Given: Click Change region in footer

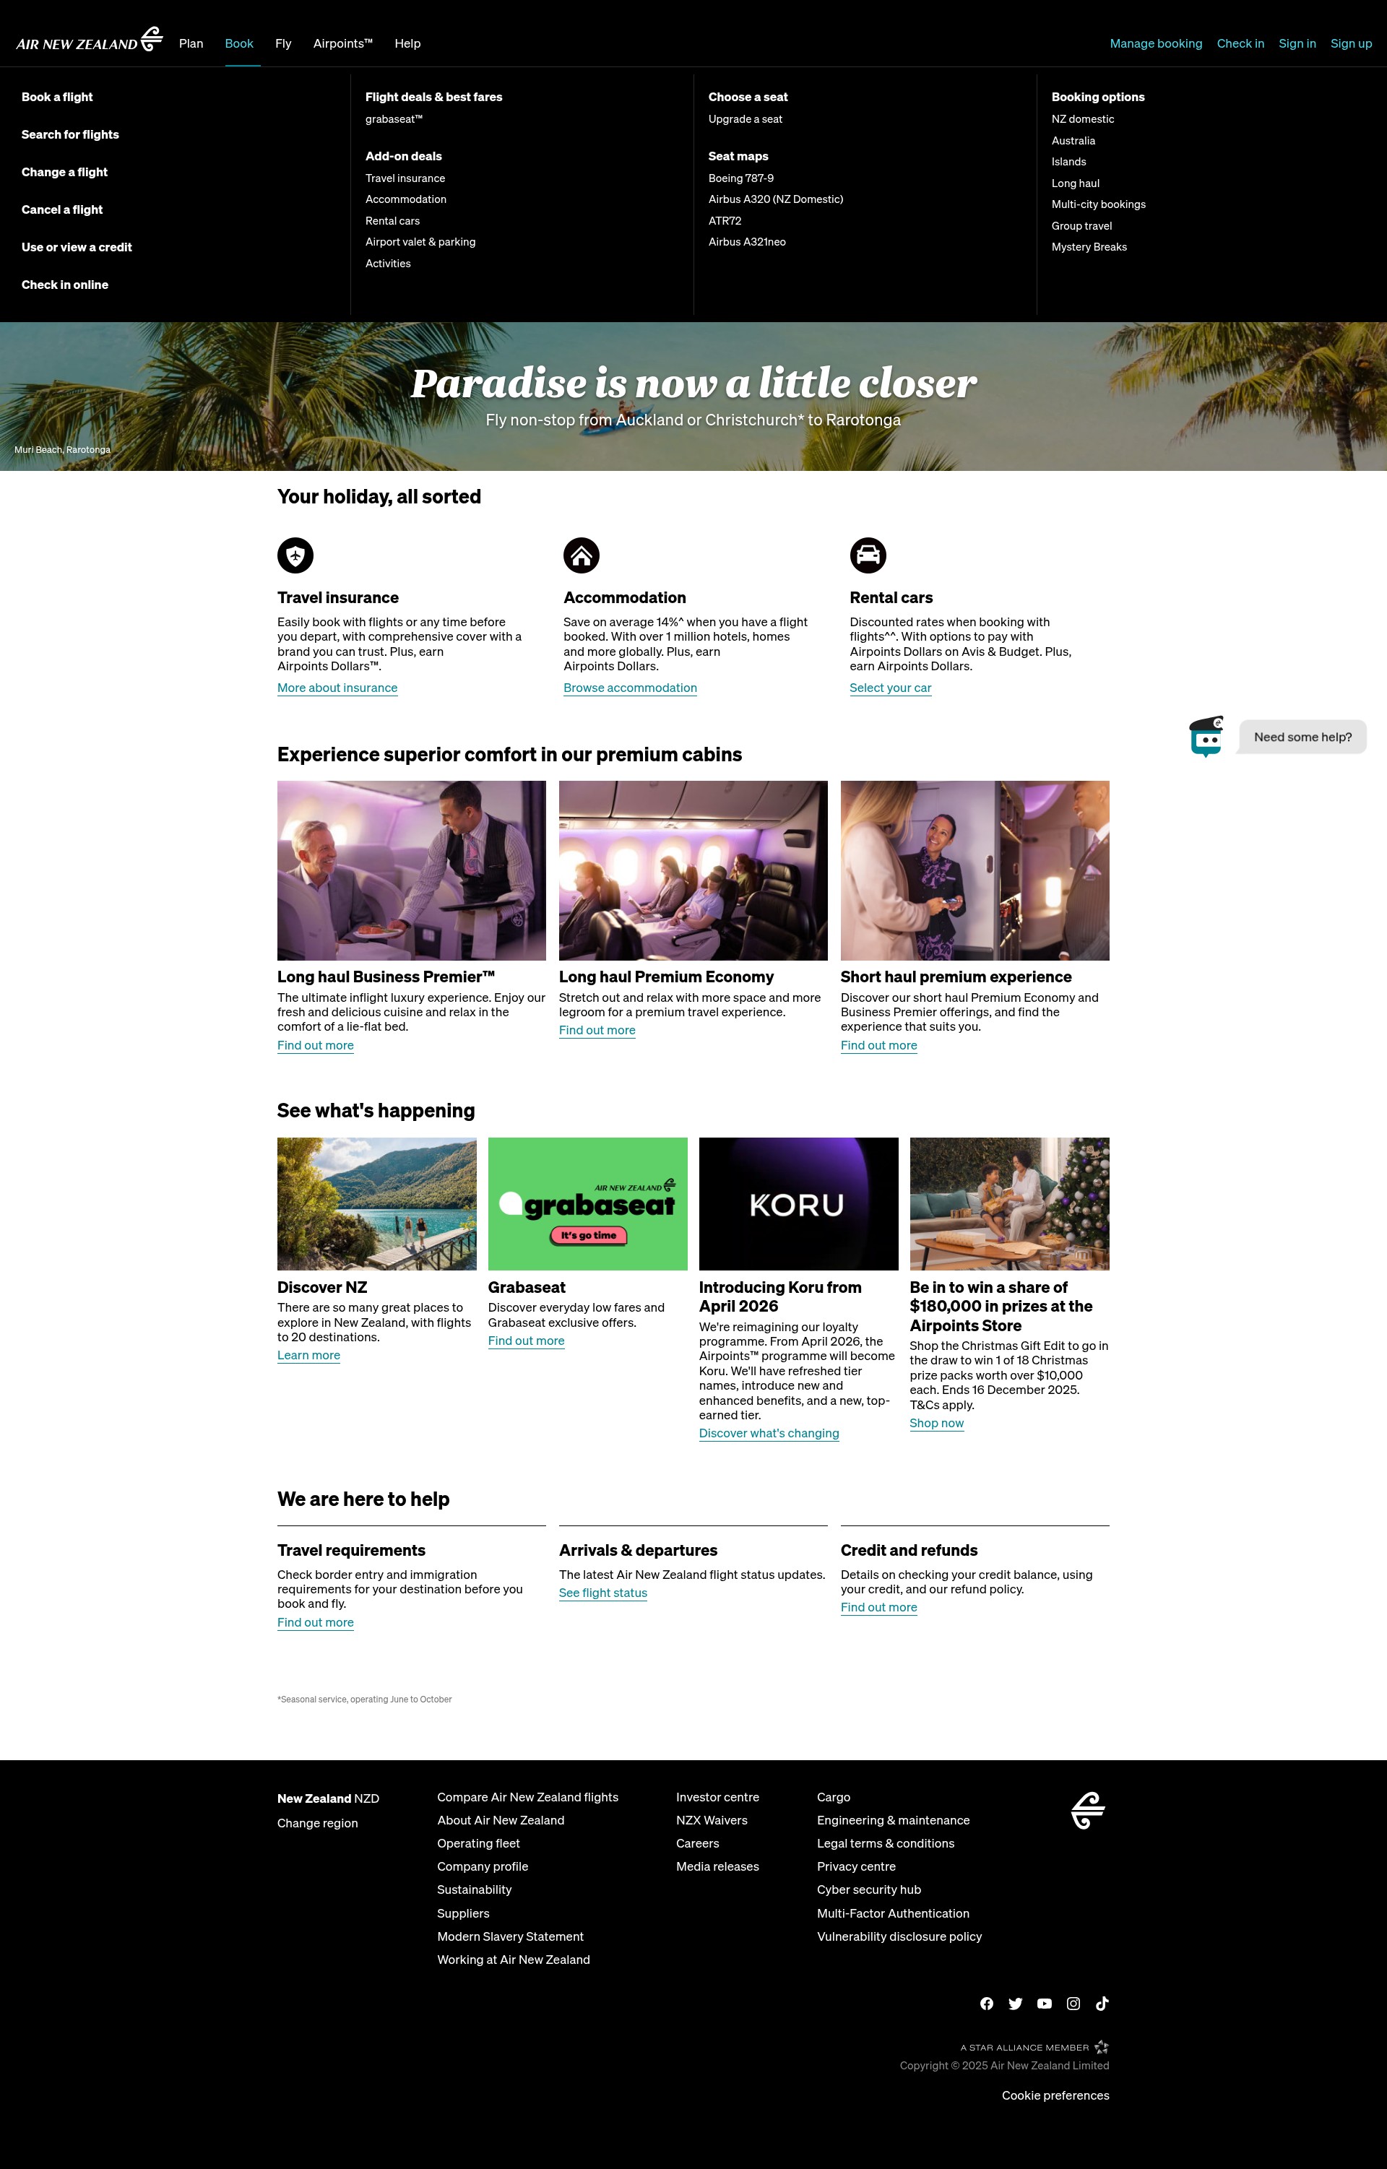Looking at the screenshot, I should click(x=317, y=1823).
